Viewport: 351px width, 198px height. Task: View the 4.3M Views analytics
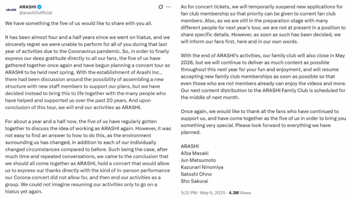[x=240, y=193]
